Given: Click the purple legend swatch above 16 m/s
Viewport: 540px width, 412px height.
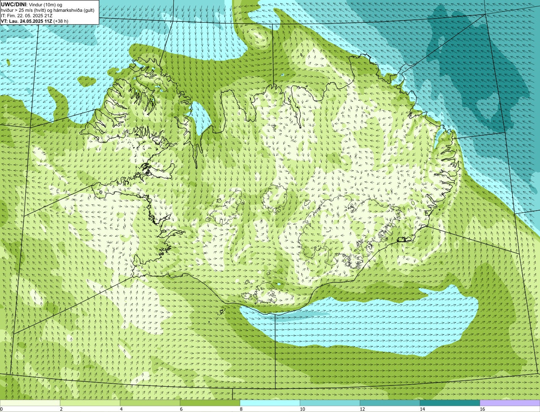Looking at the screenshot, I should coord(510,403).
